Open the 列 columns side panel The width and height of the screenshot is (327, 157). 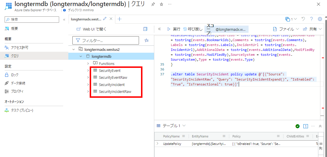[x=321, y=146]
